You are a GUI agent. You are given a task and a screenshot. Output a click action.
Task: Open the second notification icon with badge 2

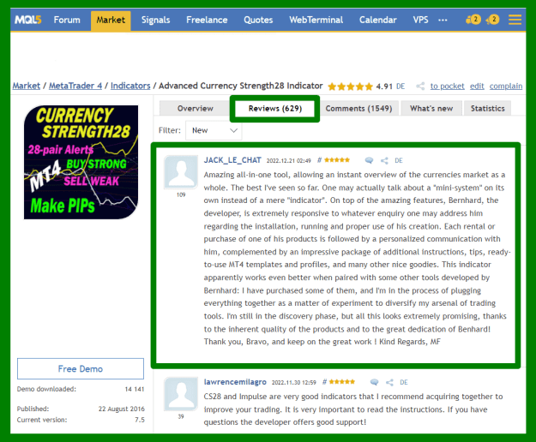pos(492,20)
